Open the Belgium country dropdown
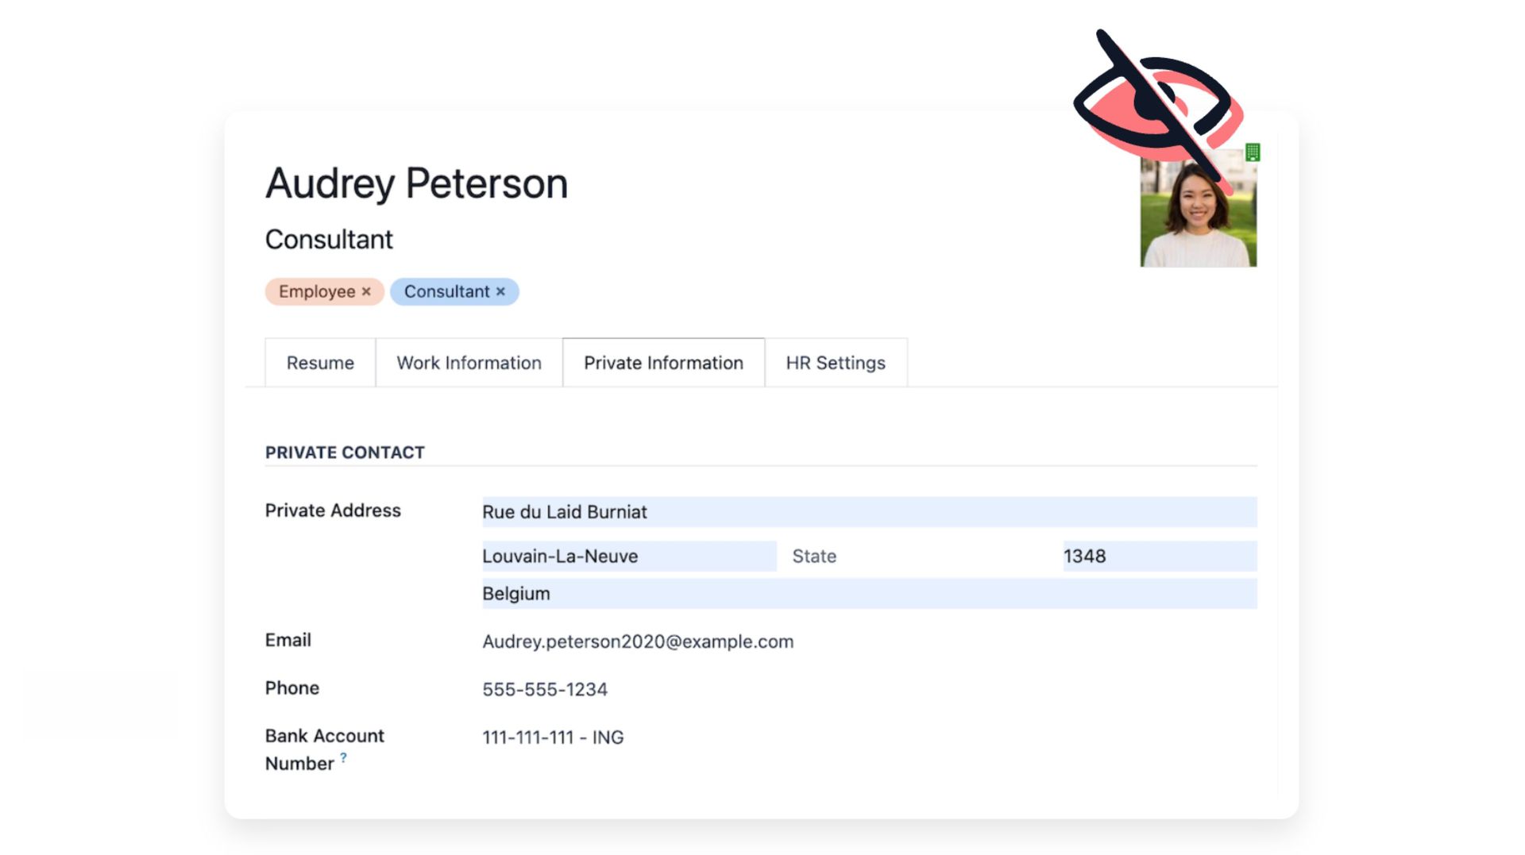Image resolution: width=1525 pixels, height=855 pixels. tap(868, 594)
